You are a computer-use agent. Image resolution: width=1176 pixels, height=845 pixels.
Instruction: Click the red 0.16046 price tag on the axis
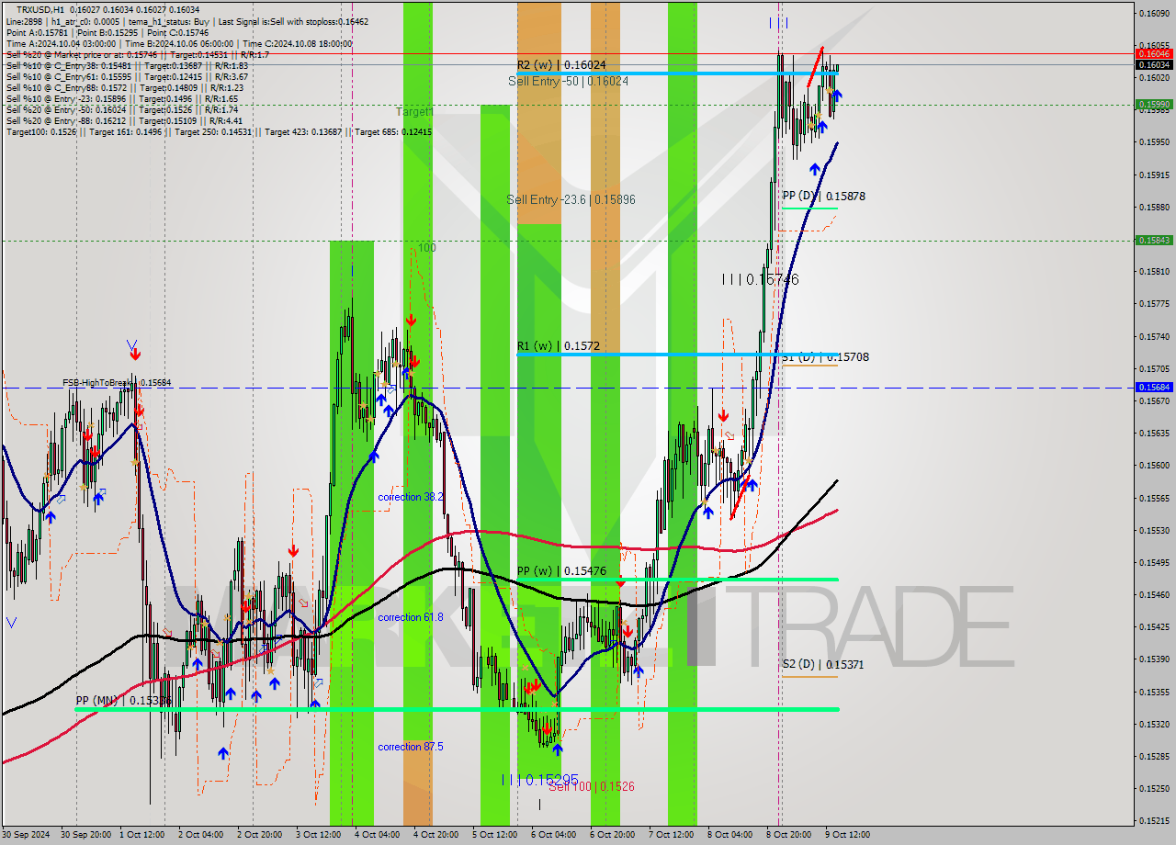click(x=1154, y=54)
